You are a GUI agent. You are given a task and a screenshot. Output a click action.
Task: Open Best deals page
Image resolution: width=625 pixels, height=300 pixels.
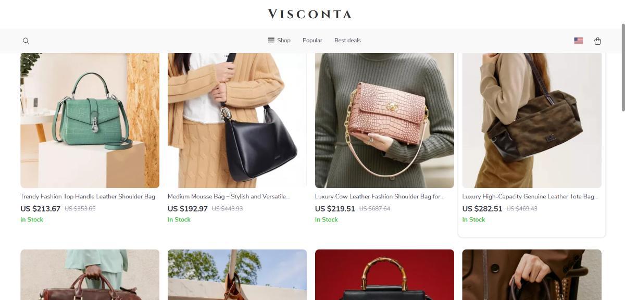347,40
